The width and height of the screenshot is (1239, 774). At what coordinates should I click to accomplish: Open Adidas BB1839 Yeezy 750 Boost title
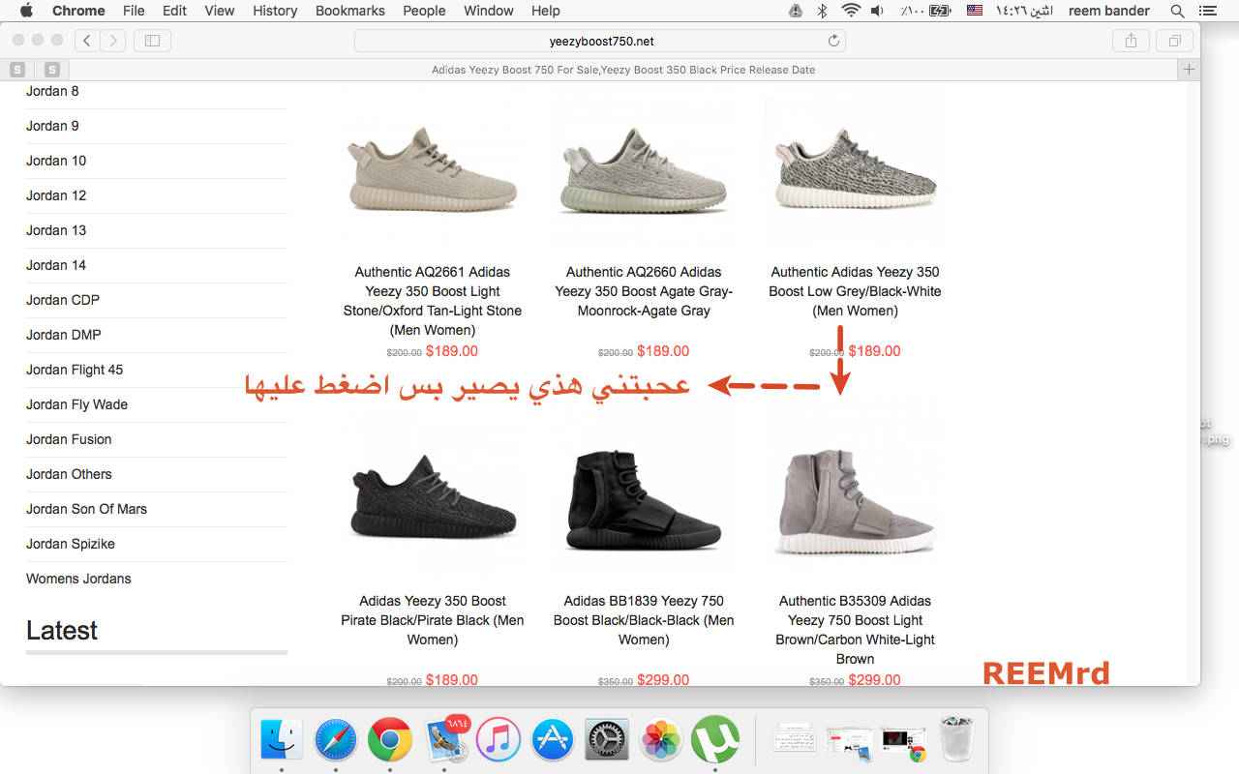click(x=644, y=620)
